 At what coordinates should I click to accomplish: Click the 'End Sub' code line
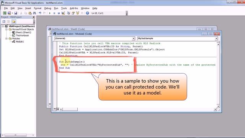coord(65,68)
